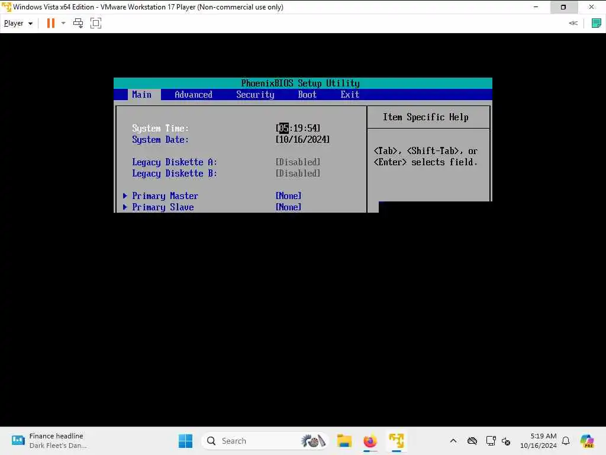Screen dimensions: 606x455
Task: Click Primary Master None value
Action: pos(288,196)
